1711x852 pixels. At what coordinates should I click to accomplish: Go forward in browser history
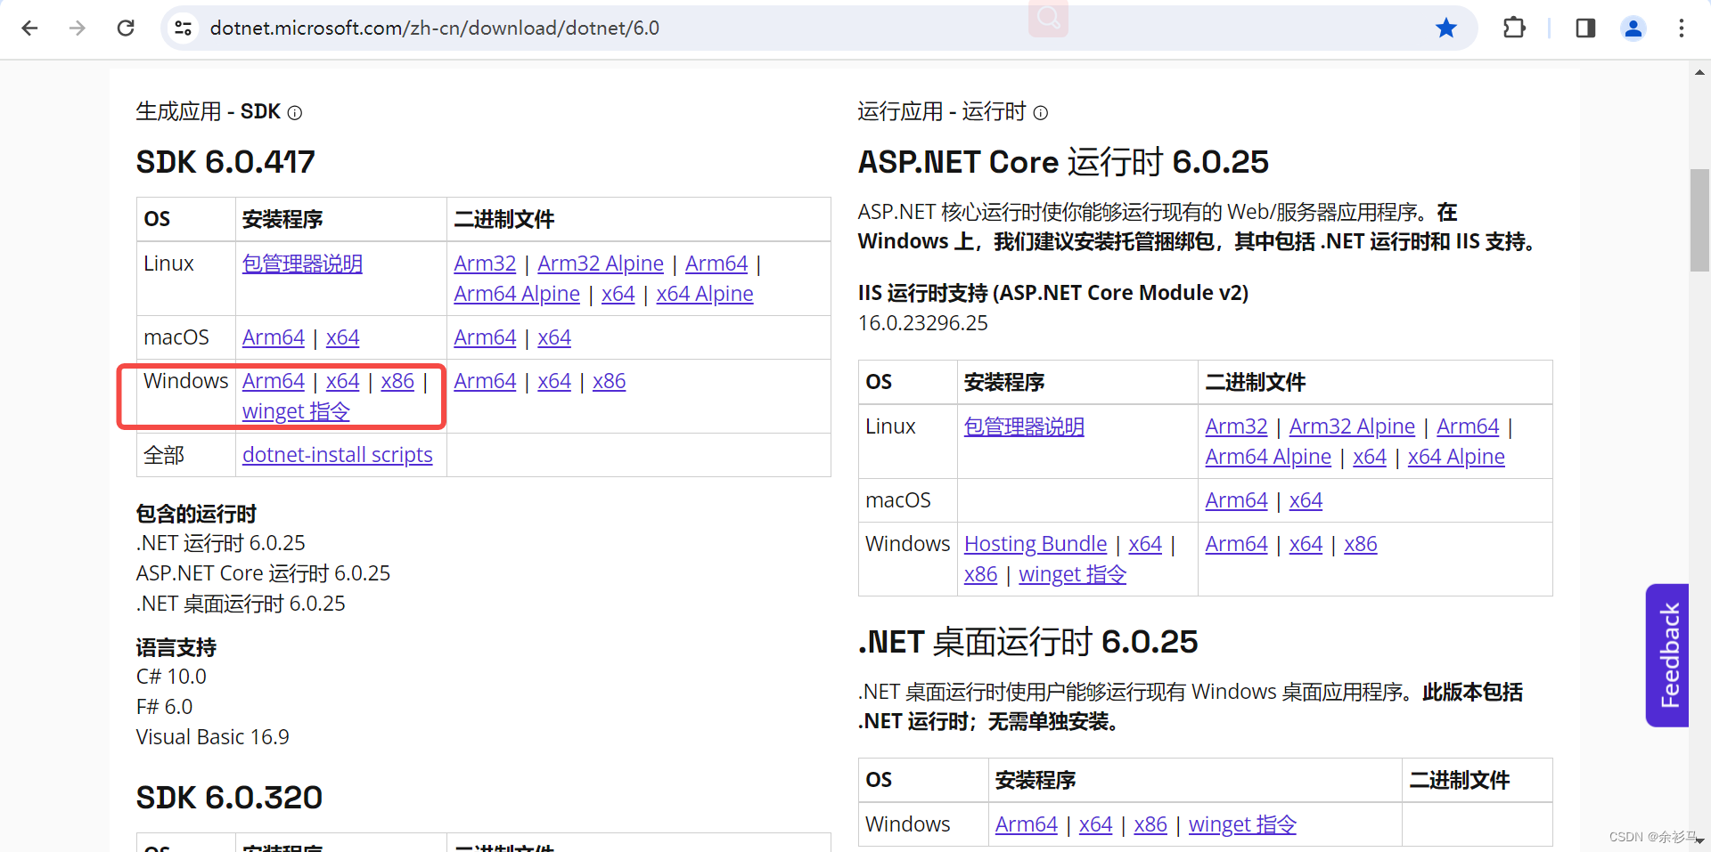coord(78,28)
